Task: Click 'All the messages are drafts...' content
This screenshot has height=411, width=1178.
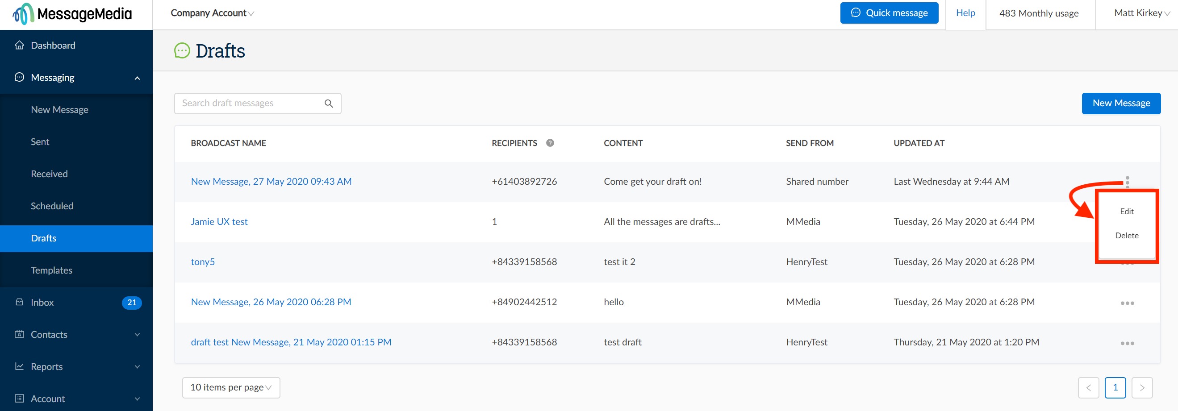Action: tap(662, 222)
